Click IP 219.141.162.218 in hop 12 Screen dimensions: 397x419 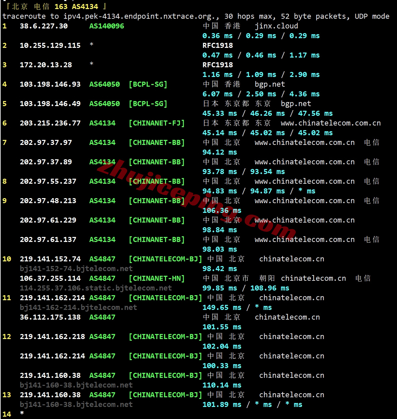(52, 337)
